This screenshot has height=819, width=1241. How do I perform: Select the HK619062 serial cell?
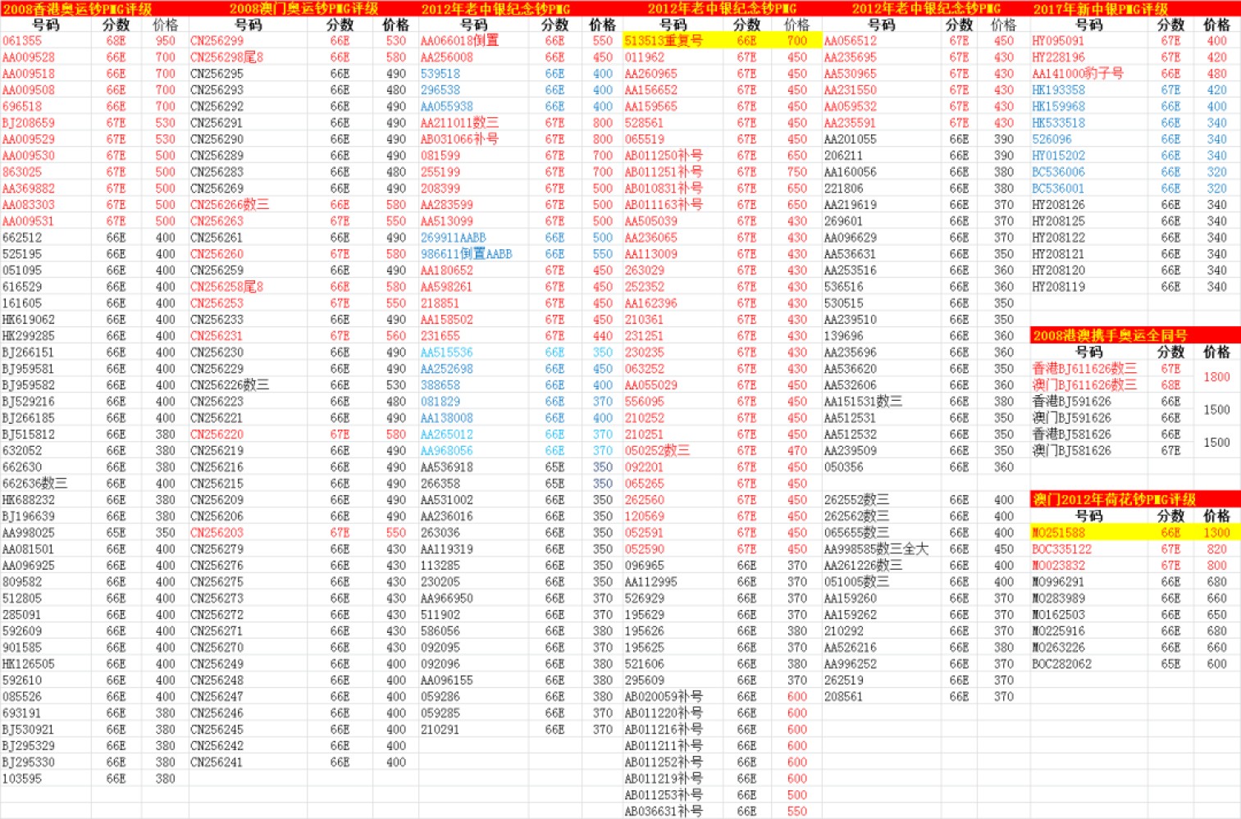click(x=29, y=319)
